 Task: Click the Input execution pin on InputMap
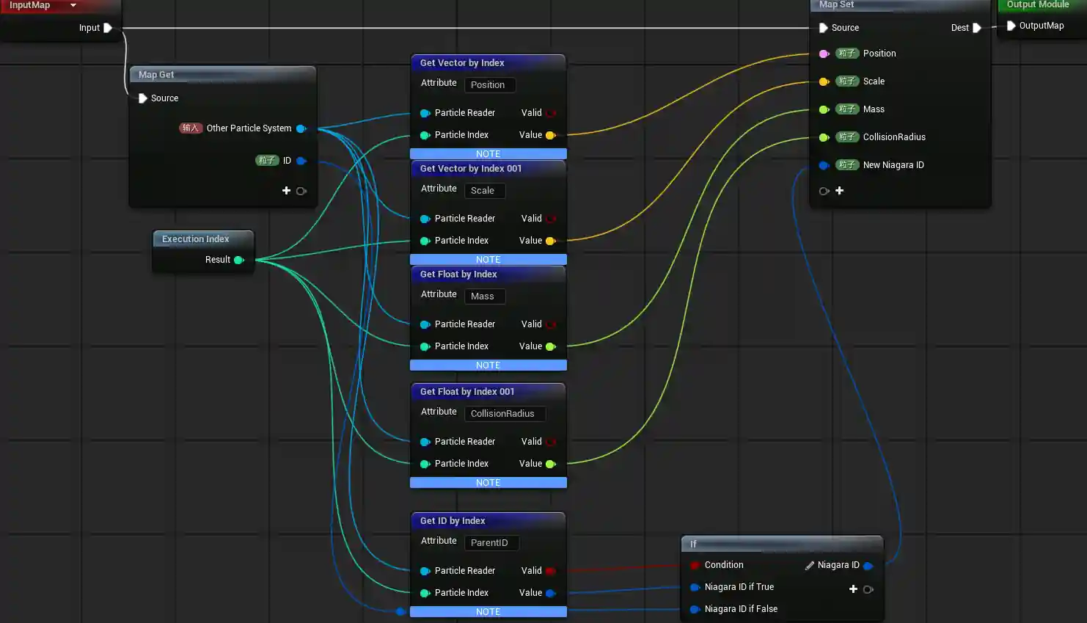[x=108, y=28]
